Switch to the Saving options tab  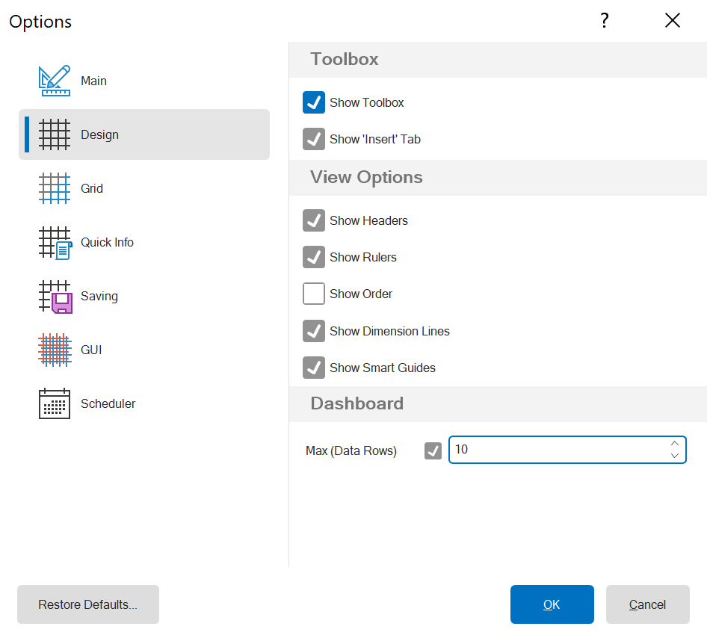coord(99,297)
